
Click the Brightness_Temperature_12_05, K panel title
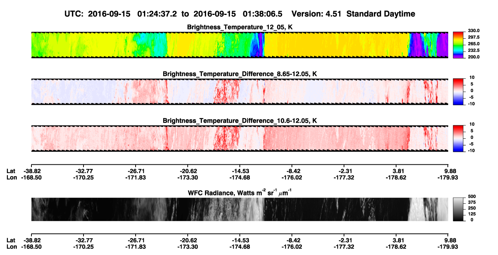(240, 27)
